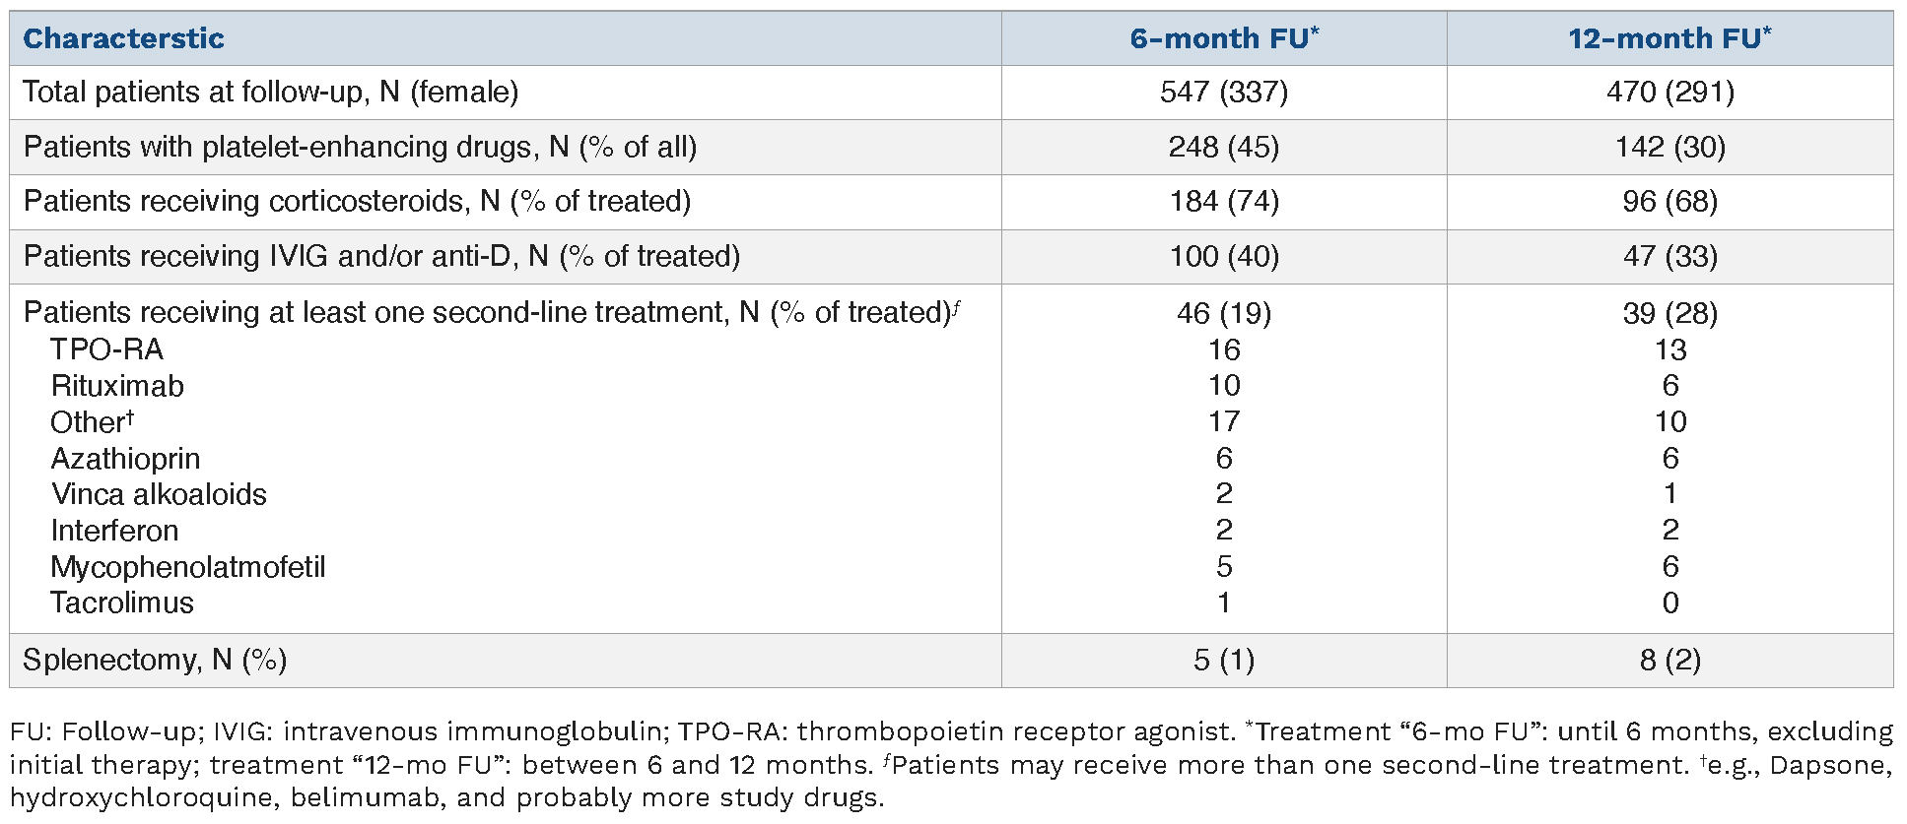Click the 547 (337) cell
The image size is (1907, 824).
click(x=1223, y=93)
